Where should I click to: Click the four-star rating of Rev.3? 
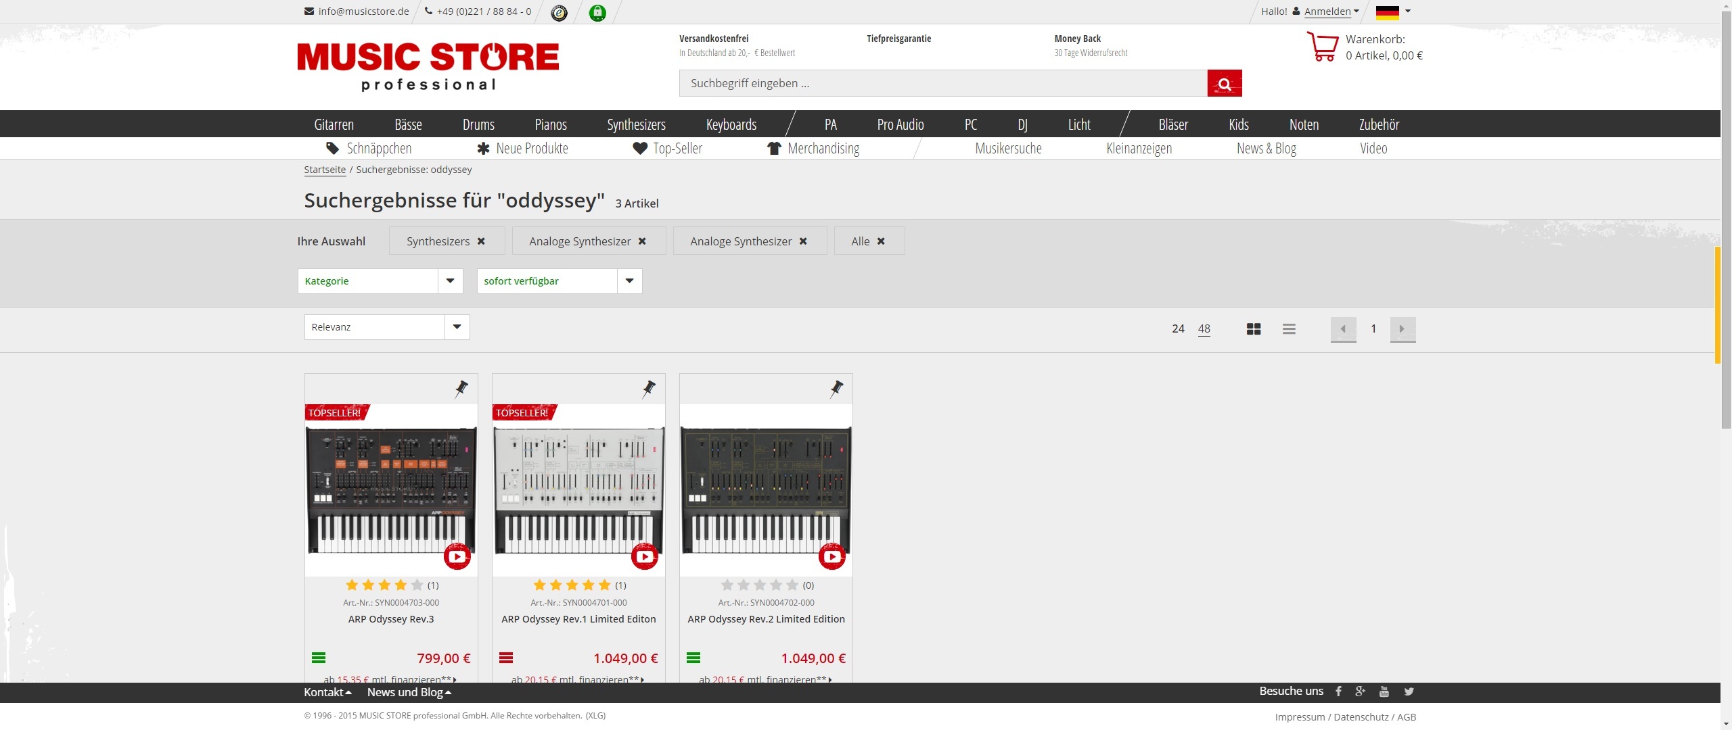pos(384,585)
